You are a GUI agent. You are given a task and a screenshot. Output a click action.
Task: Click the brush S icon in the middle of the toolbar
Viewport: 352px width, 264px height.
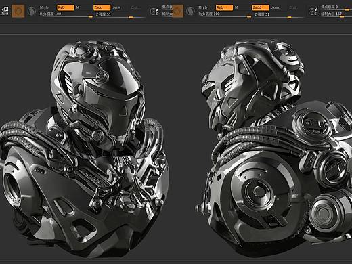pos(155,12)
